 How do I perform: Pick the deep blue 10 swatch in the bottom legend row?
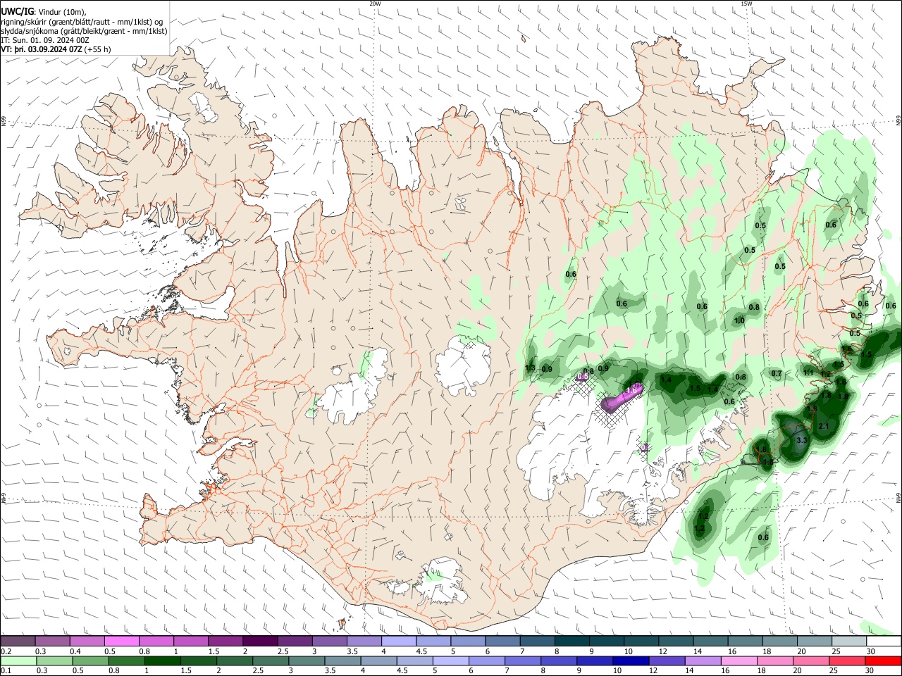tap(631, 661)
